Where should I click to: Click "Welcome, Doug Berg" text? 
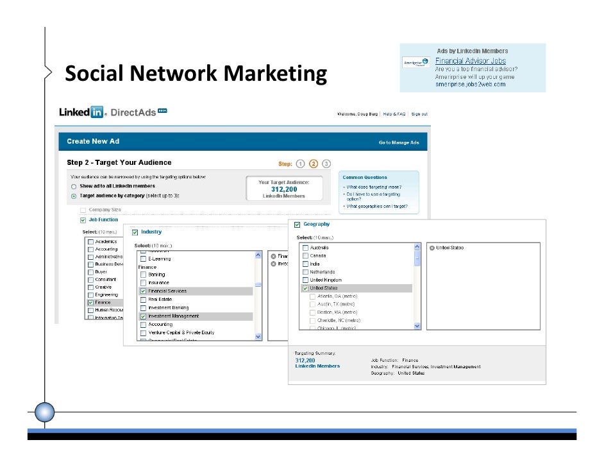[358, 114]
